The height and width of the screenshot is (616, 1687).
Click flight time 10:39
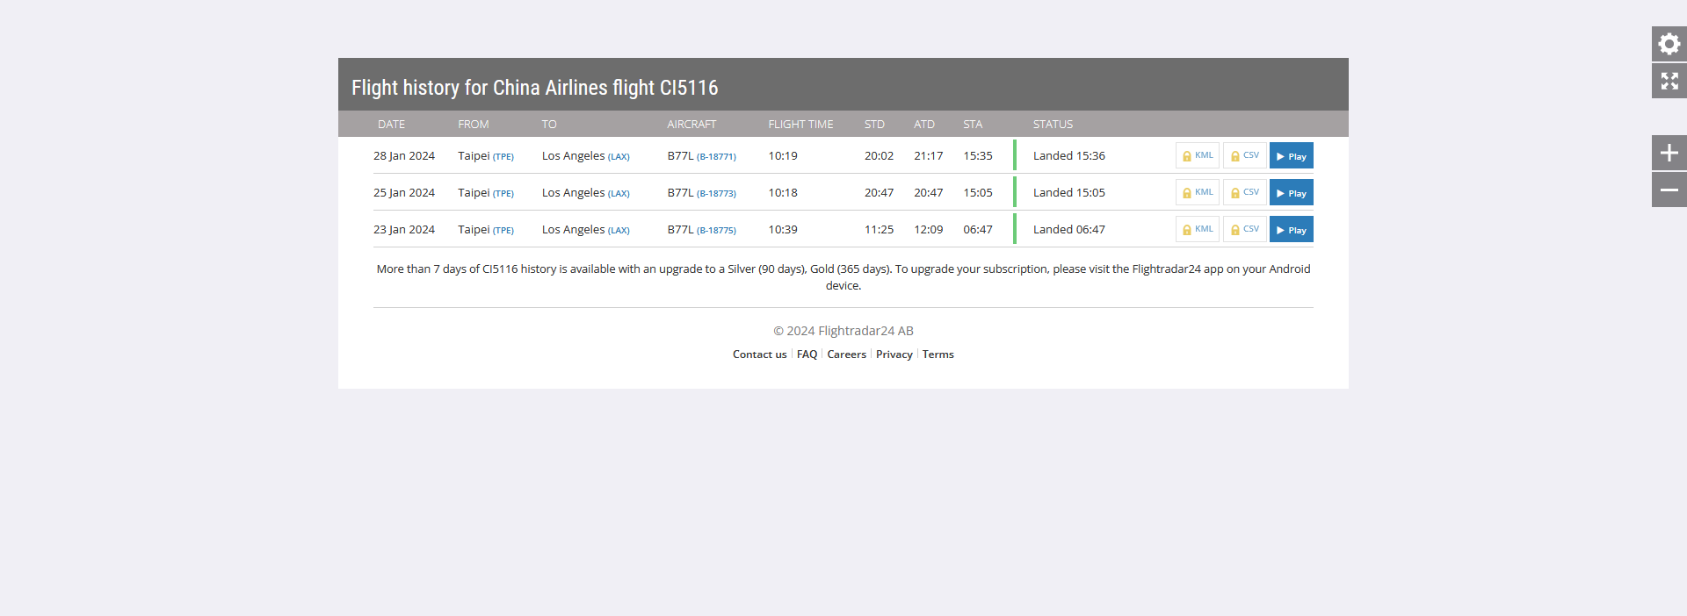pyautogui.click(x=783, y=230)
